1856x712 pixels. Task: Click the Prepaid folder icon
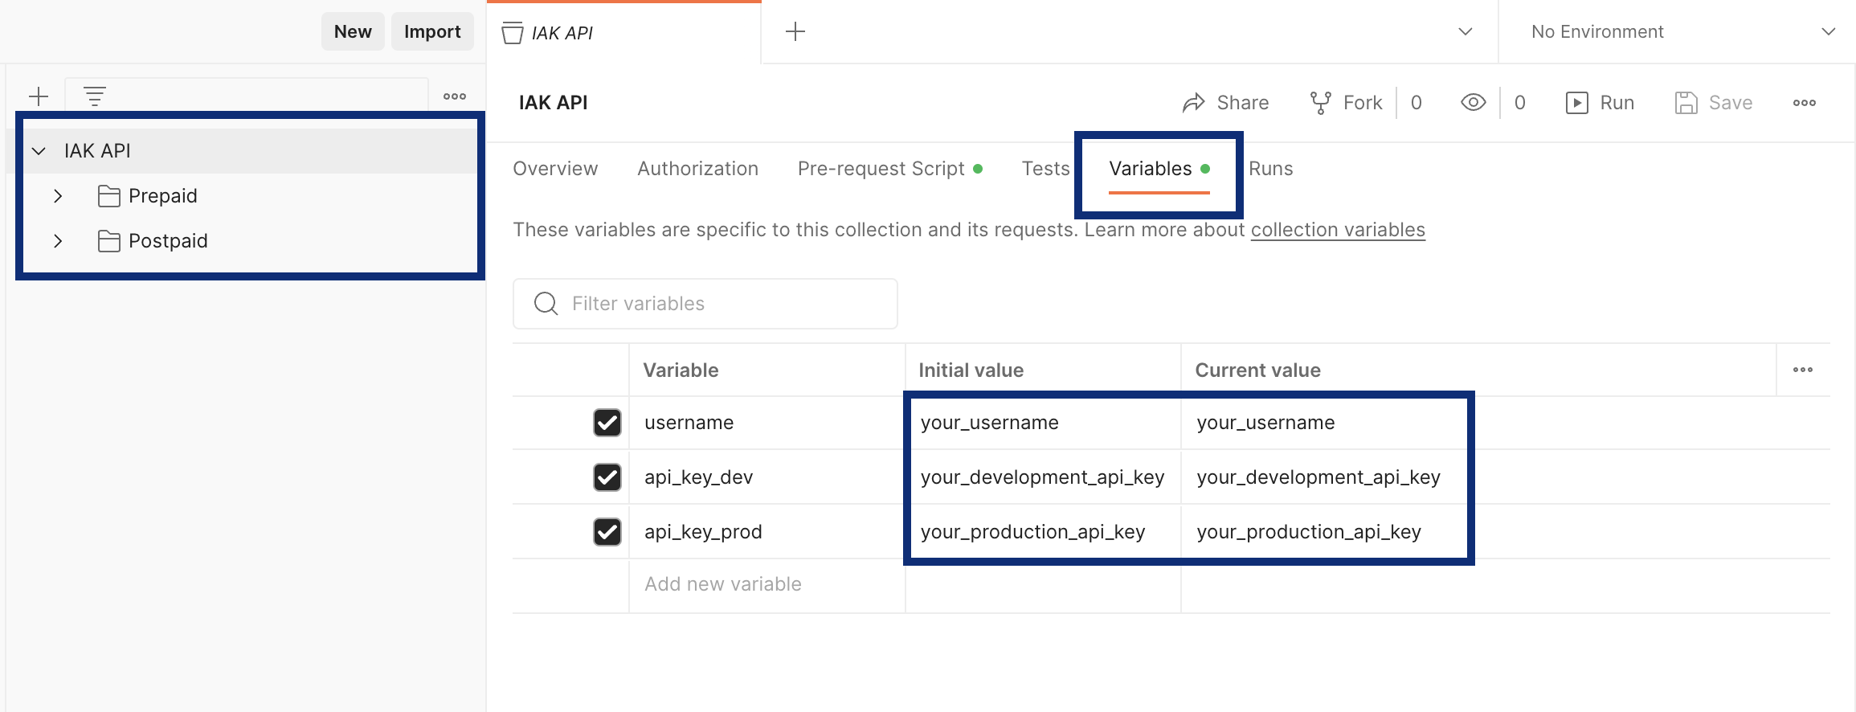[109, 196]
